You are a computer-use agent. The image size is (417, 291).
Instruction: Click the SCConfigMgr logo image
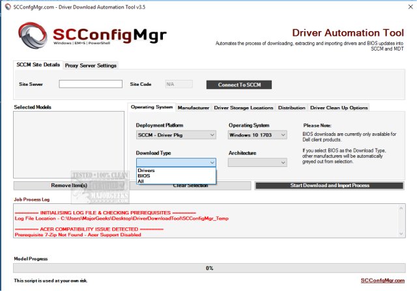tap(93, 35)
